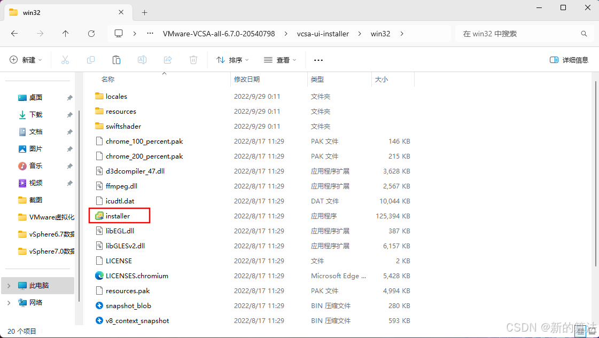Refresh the current folder view
The image size is (599, 338).
pyautogui.click(x=91, y=34)
